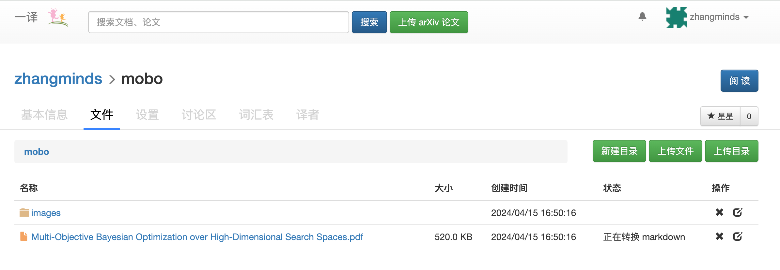Switch to the 基本信息 tab

click(44, 115)
